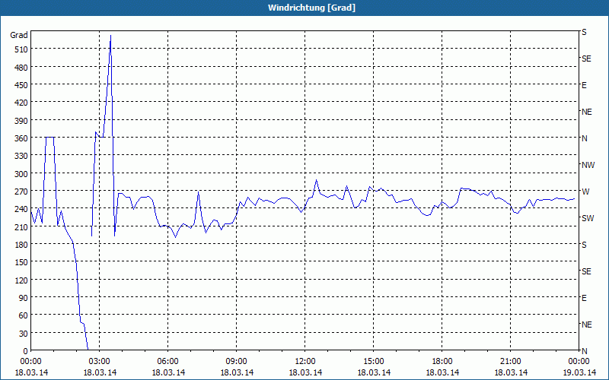Select the 0 degree axis label
Image resolution: width=609 pixels, height=380 pixels.
tap(26, 351)
